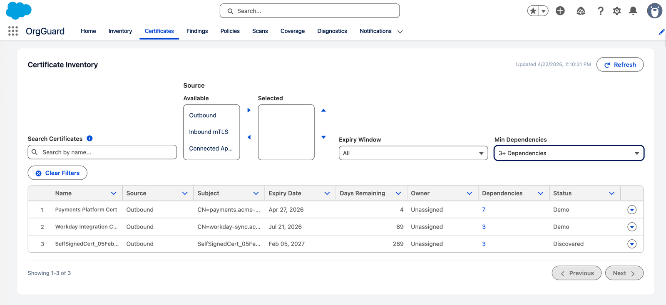
Task: Open the Notifications bell icon
Action: tap(633, 11)
